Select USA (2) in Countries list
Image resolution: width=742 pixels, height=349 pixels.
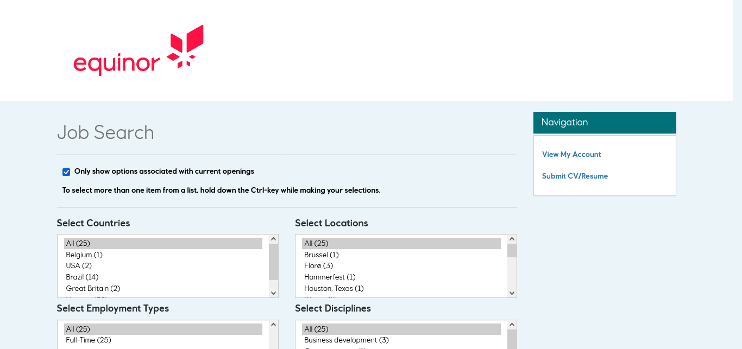(79, 266)
